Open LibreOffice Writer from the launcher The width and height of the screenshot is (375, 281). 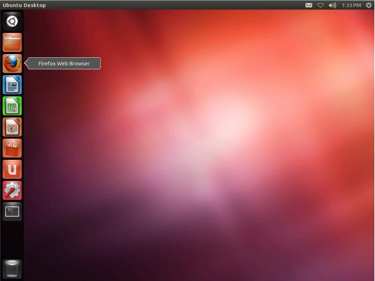click(12, 85)
